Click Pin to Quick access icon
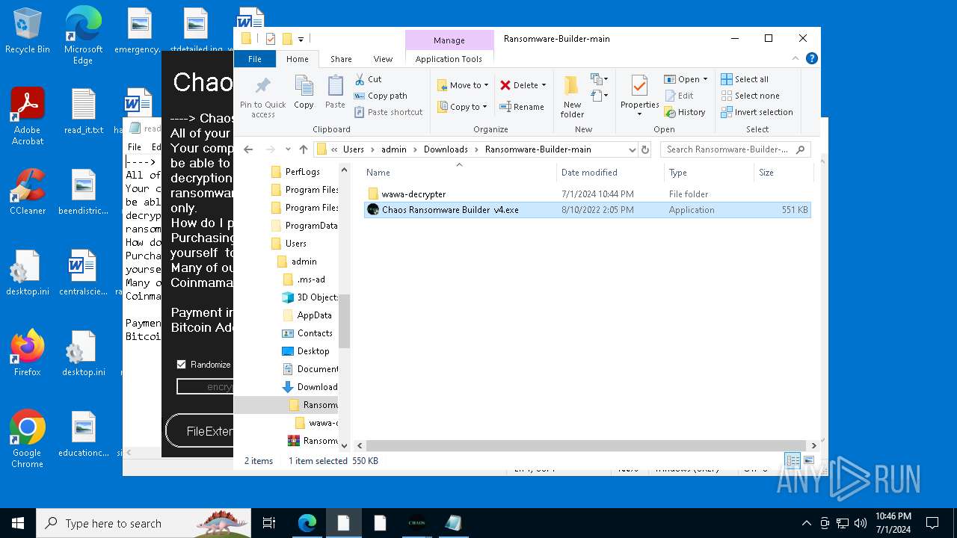This screenshot has height=538, width=957. (x=262, y=85)
